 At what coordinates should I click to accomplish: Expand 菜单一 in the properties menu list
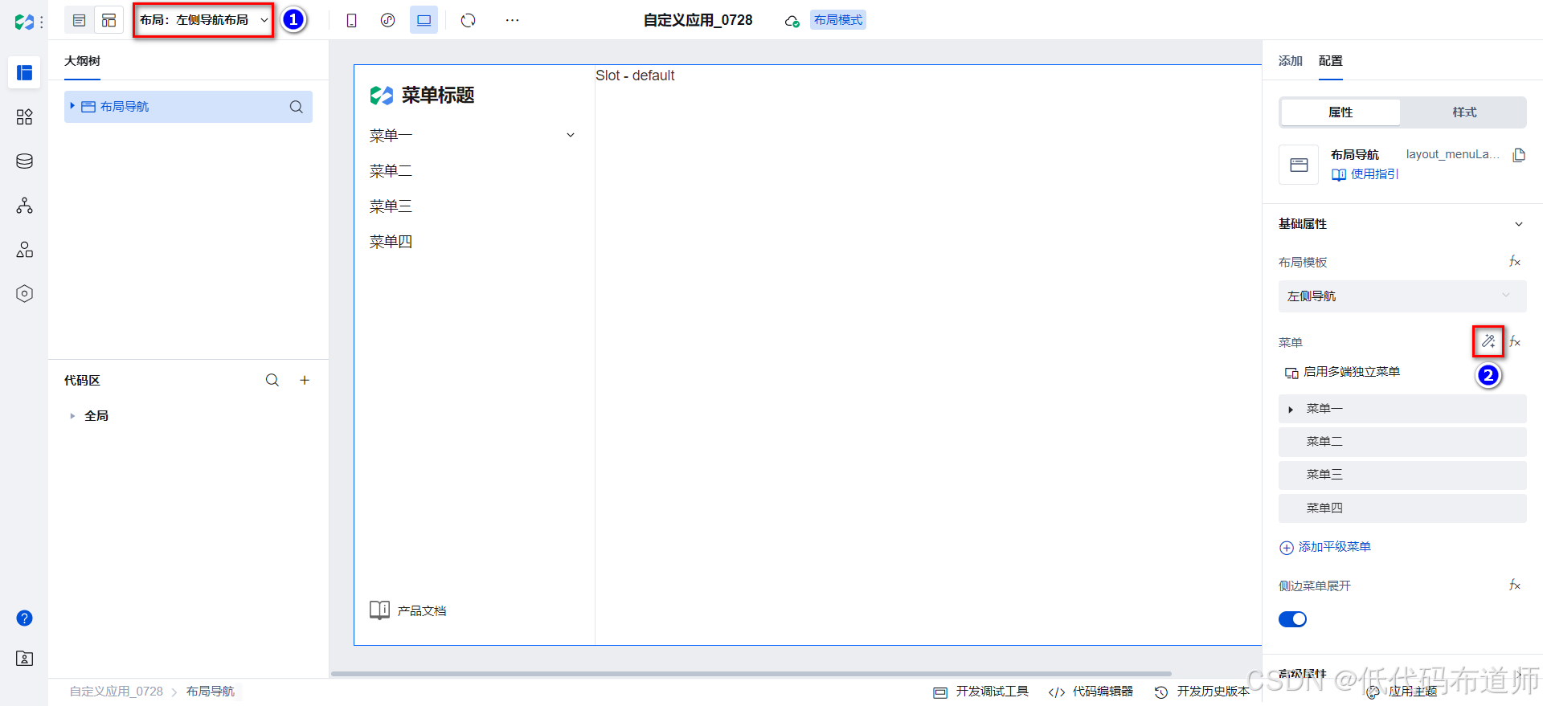(1291, 410)
